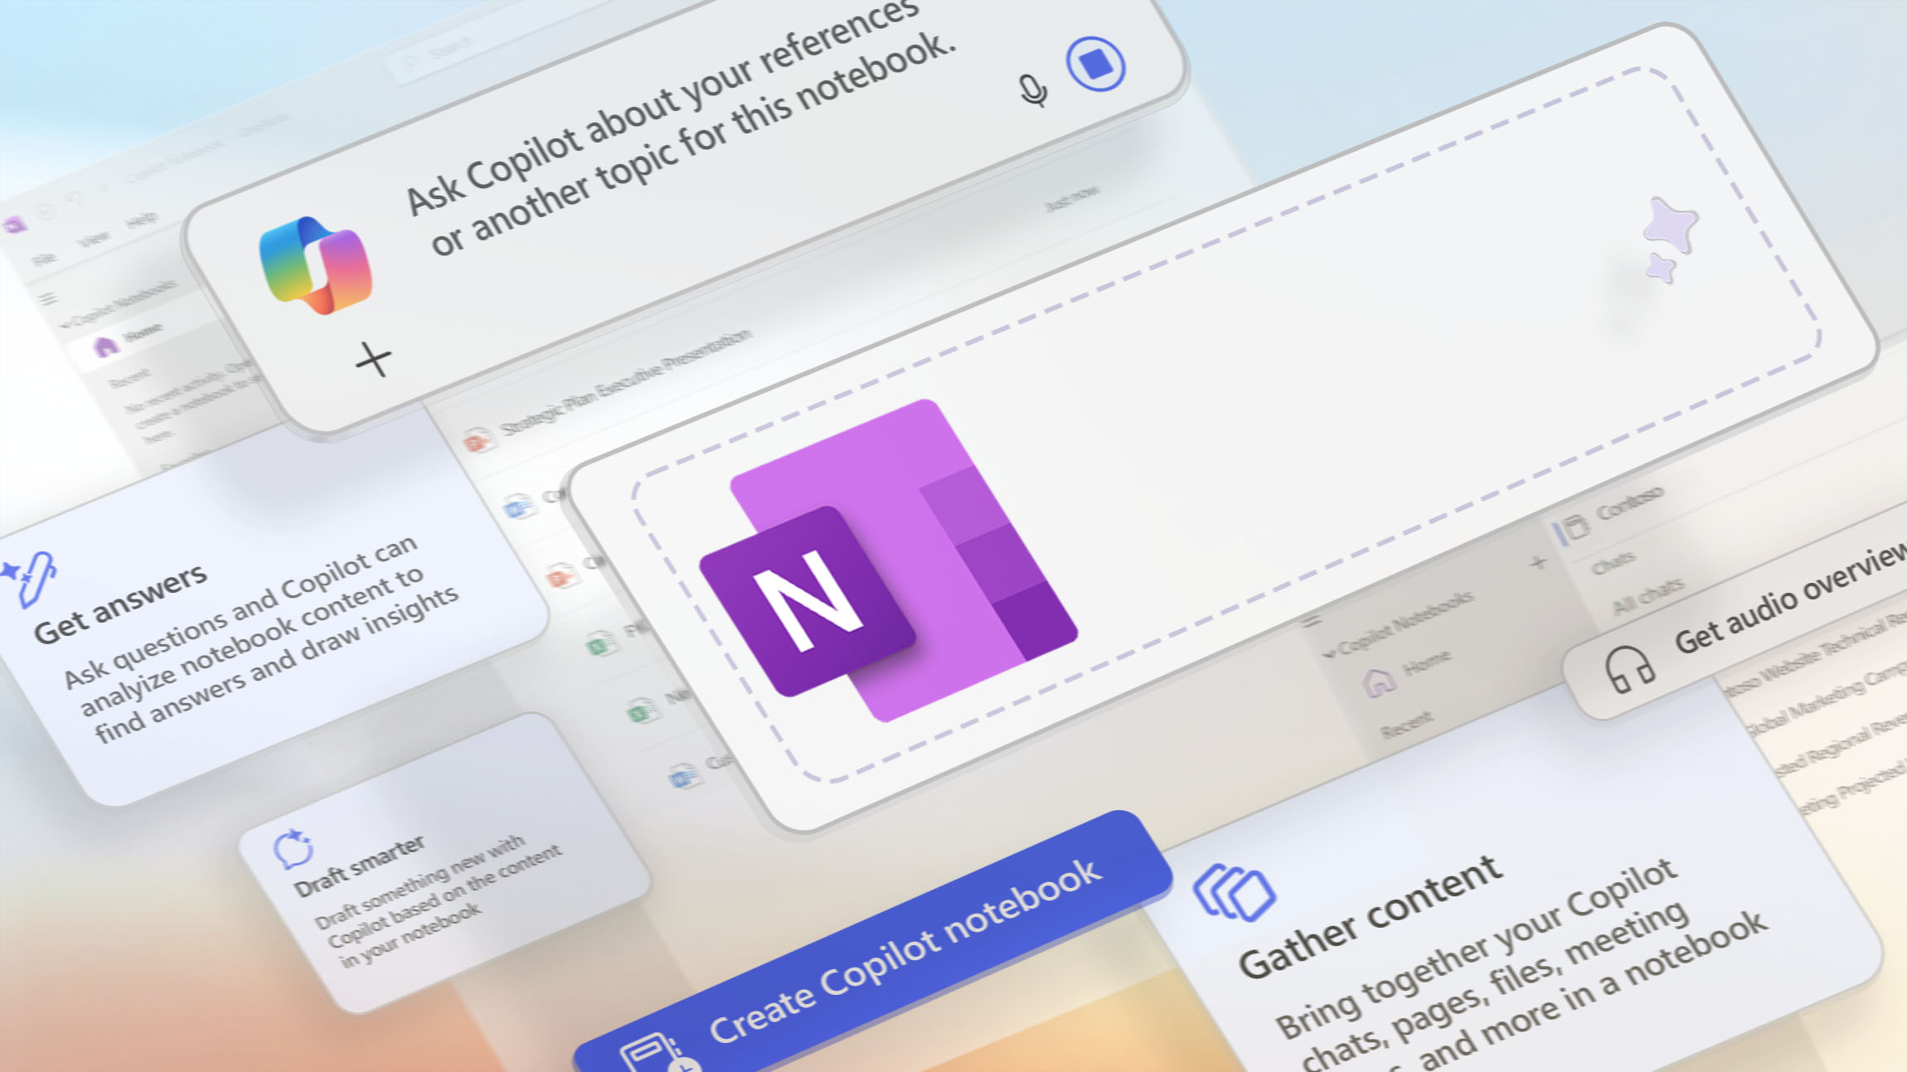Click the Draft smarter chat sparkle icon
The height and width of the screenshot is (1072, 1907).
click(293, 850)
